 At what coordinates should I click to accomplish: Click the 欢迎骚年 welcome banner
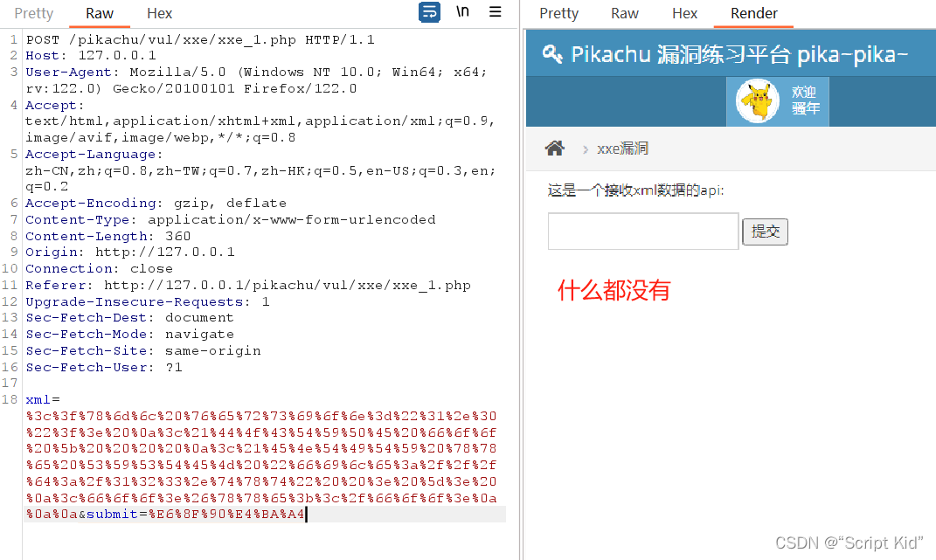pos(805,101)
